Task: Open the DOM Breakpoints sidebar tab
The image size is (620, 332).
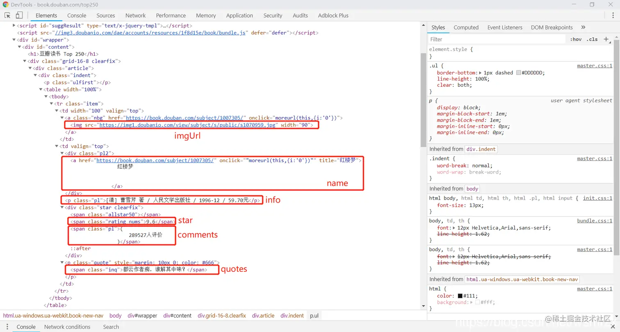Action: [x=552, y=27]
